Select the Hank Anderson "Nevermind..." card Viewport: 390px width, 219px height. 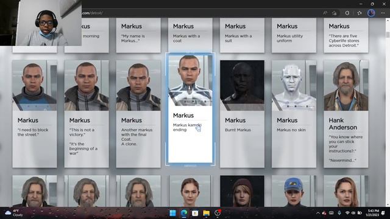346,114
